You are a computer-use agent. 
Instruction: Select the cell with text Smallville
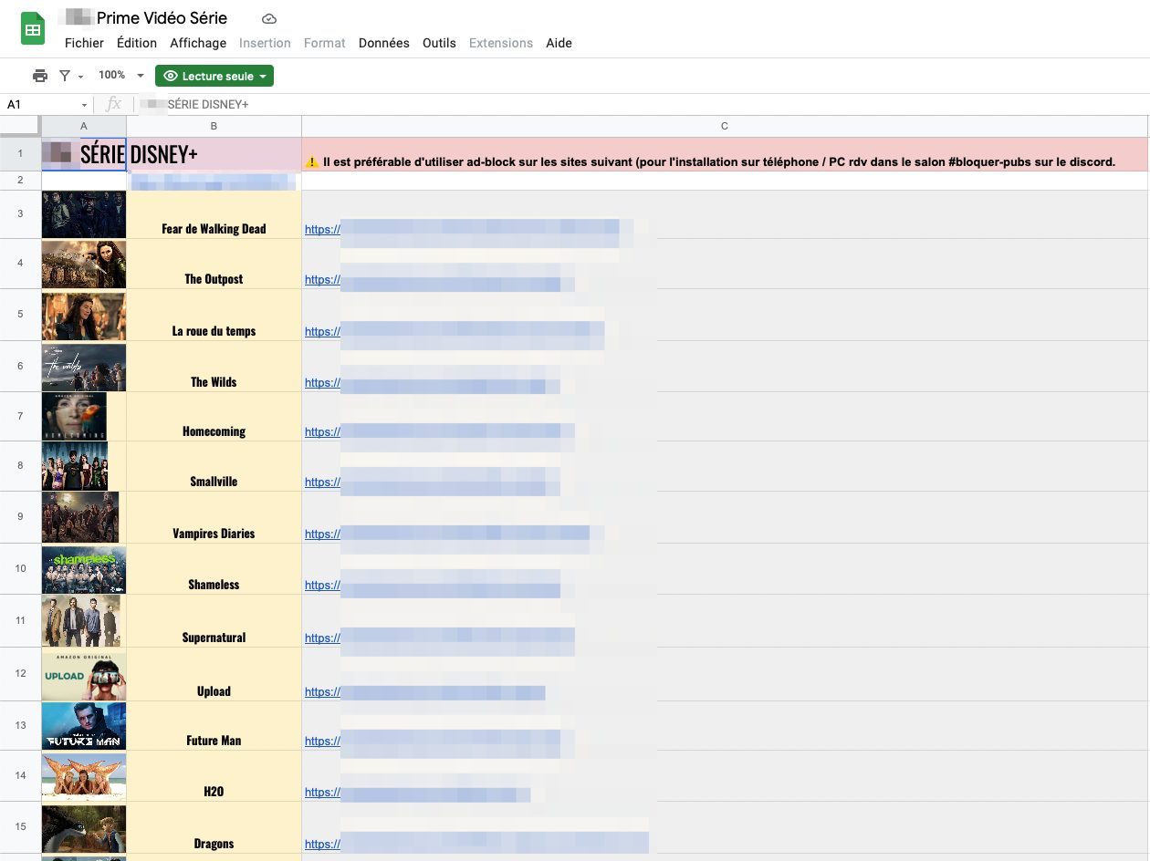[x=214, y=466]
